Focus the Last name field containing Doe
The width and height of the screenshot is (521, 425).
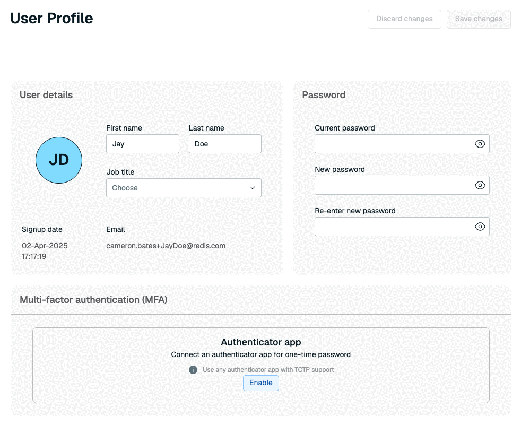click(x=225, y=144)
